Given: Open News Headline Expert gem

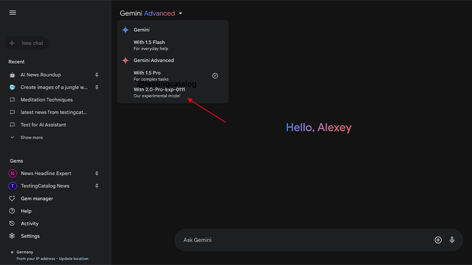Looking at the screenshot, I should (46, 173).
